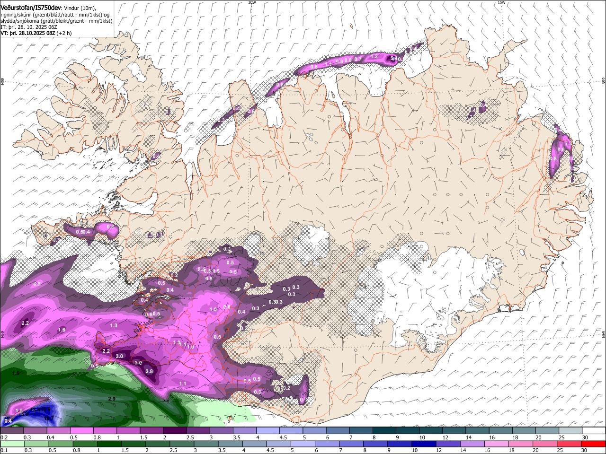The height and width of the screenshot is (454, 606).
Task: Select top-row legend swatch between 8 and 9
Action: 384,431
